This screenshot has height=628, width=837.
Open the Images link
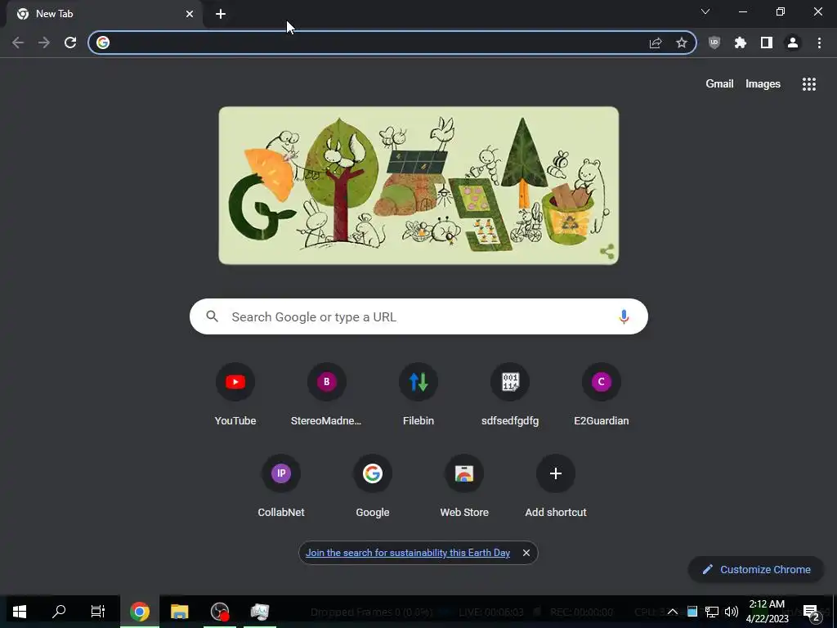coord(763,84)
